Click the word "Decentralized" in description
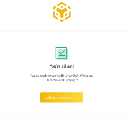The height and width of the screenshot is (135, 132). 55,80
